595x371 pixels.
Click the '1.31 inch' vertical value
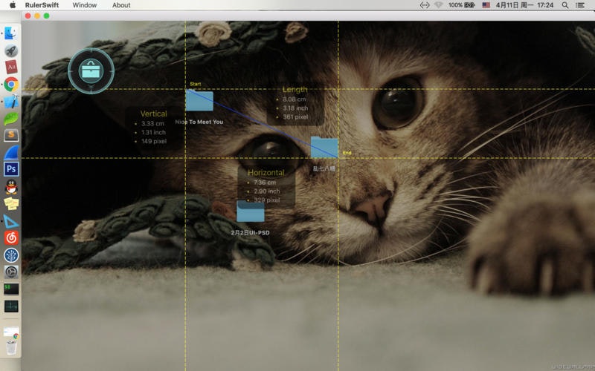[x=153, y=132]
